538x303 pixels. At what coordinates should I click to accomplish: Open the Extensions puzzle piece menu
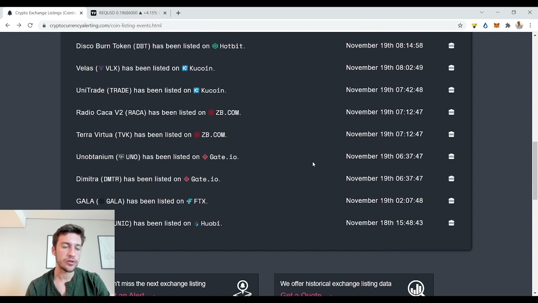click(x=508, y=25)
